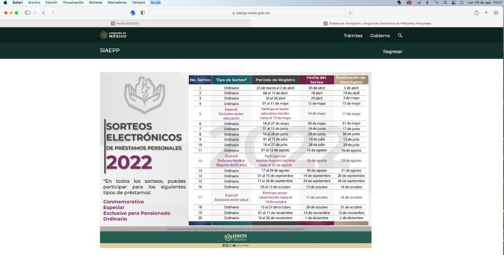Switch to the Portal ASISSSTE tab
Screen dimensions: 504x255
coord(126,23)
